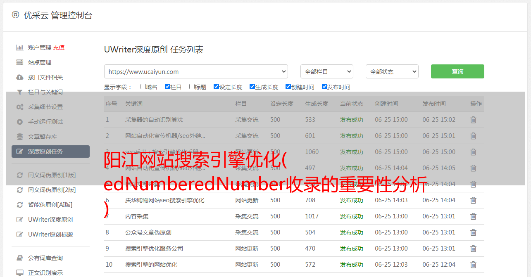
Task: Click the gear icon beside 优采云 管理控制台
Action: [x=15, y=15]
